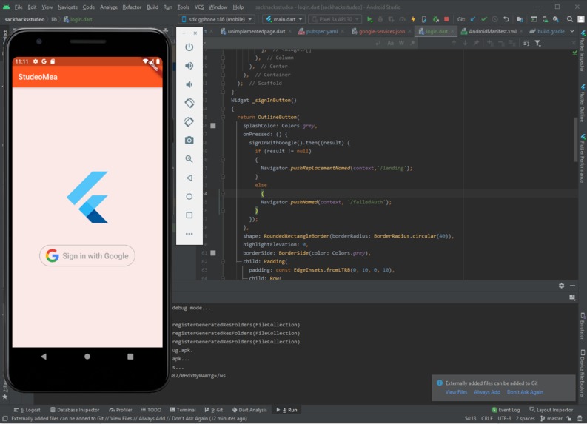Click the emulator power button
587x424 pixels.
click(x=189, y=47)
